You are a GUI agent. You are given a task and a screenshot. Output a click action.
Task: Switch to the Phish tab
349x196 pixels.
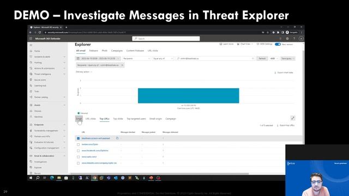click(104, 51)
